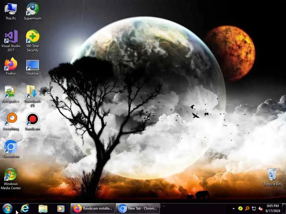Open the clock showing 8:05 PM
Screen dimensions: 286x214
pos(273,208)
